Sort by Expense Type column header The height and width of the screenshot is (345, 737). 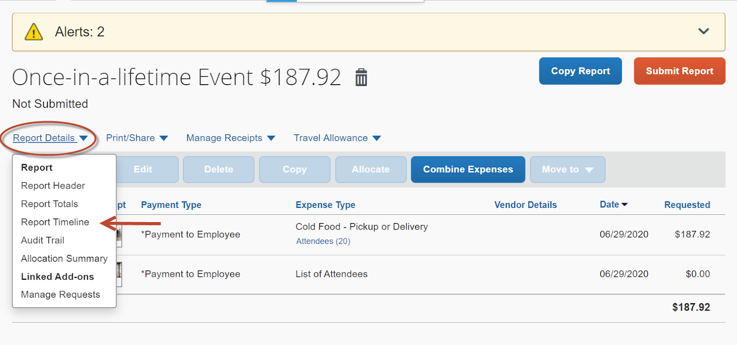325,205
